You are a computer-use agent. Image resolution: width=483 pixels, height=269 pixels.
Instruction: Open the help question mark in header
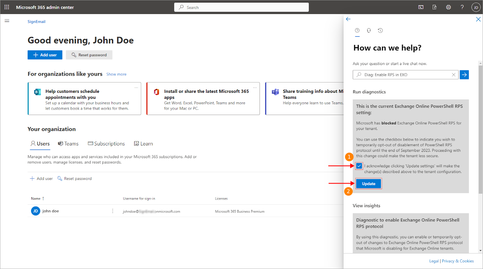coord(462,7)
